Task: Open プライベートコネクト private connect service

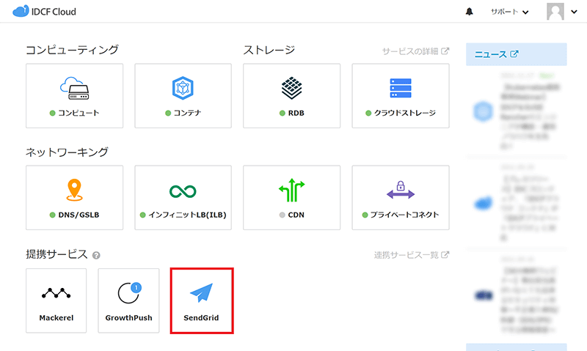Action: tap(400, 197)
